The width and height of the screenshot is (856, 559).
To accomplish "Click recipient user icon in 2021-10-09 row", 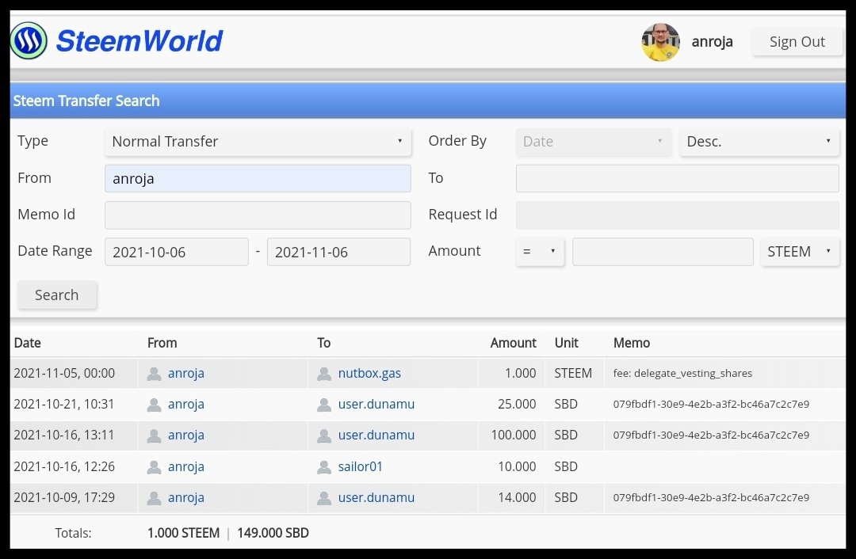I will (324, 498).
